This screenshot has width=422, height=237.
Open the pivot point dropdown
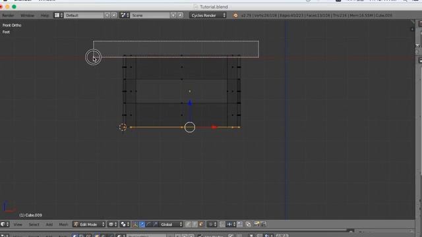point(125,224)
